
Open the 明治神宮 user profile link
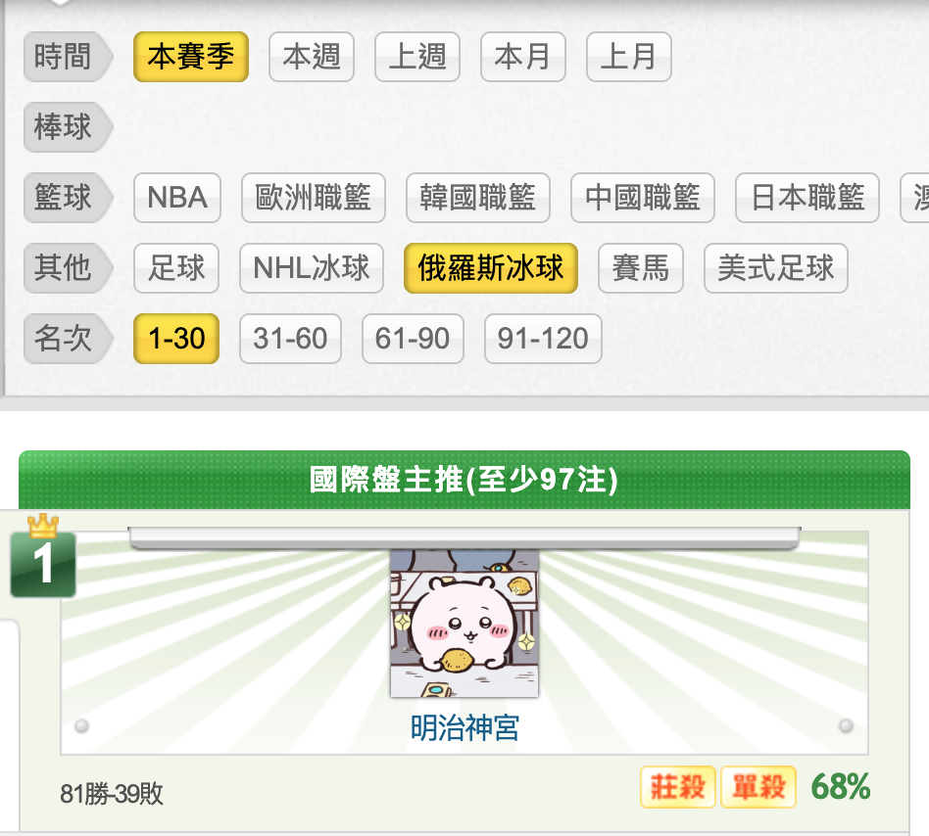point(464,727)
